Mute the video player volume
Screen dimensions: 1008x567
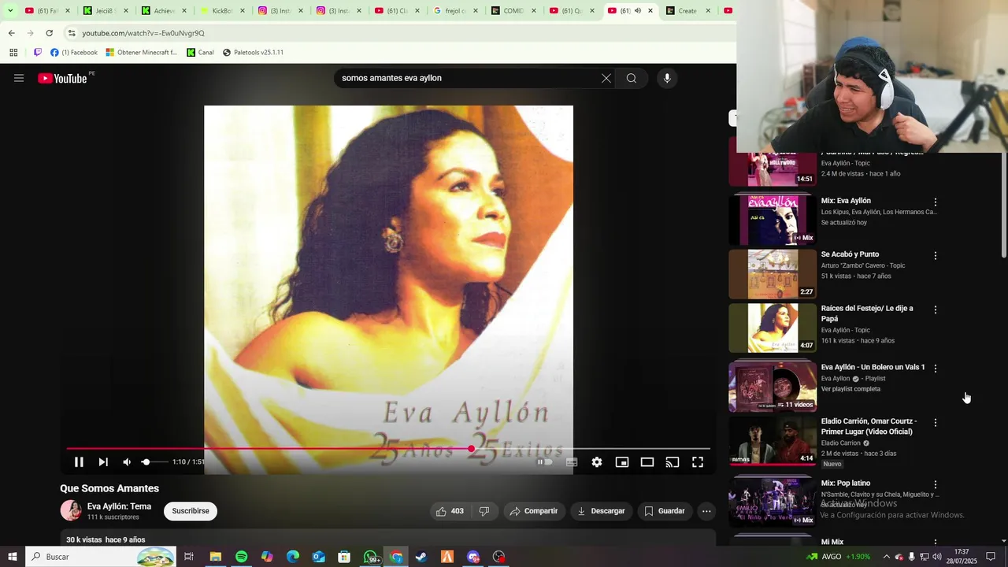tap(127, 462)
